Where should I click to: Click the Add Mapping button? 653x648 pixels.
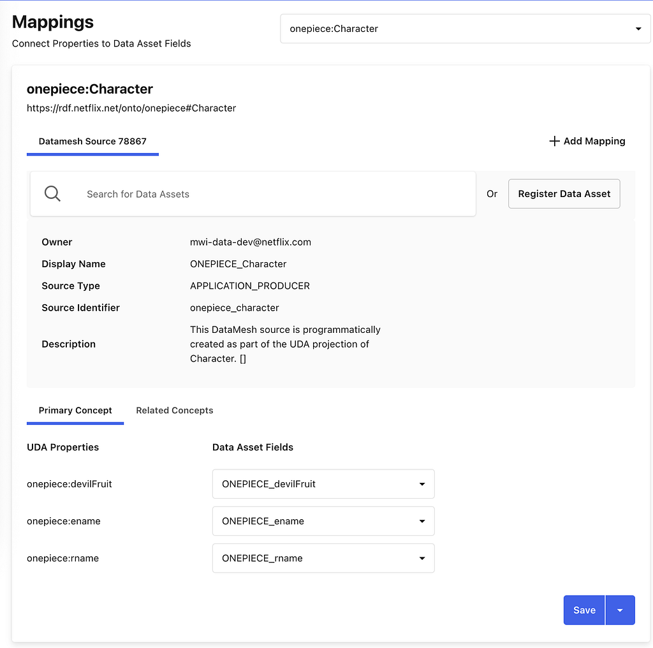click(587, 141)
